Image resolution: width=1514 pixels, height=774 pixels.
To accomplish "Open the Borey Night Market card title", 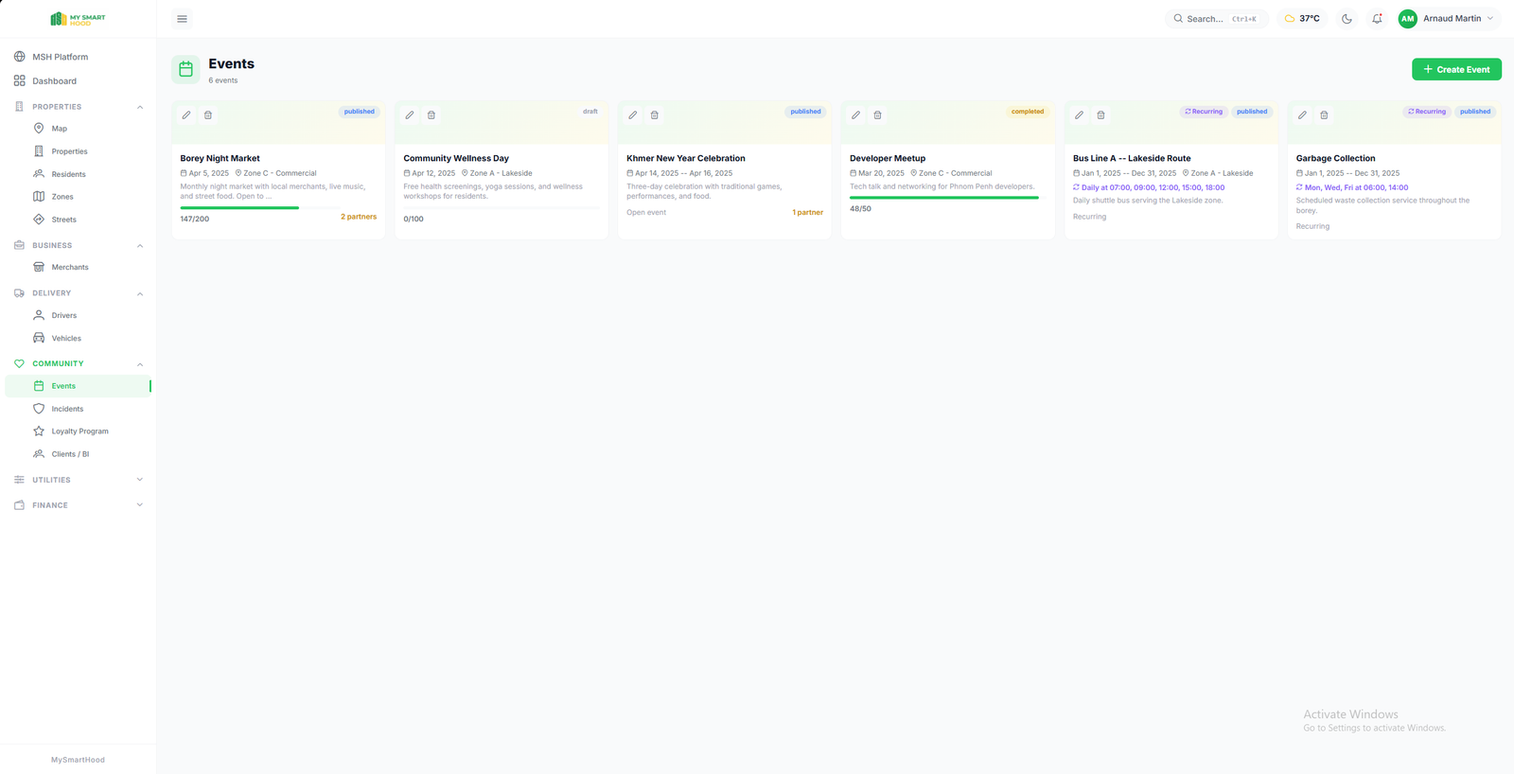I will (x=220, y=159).
